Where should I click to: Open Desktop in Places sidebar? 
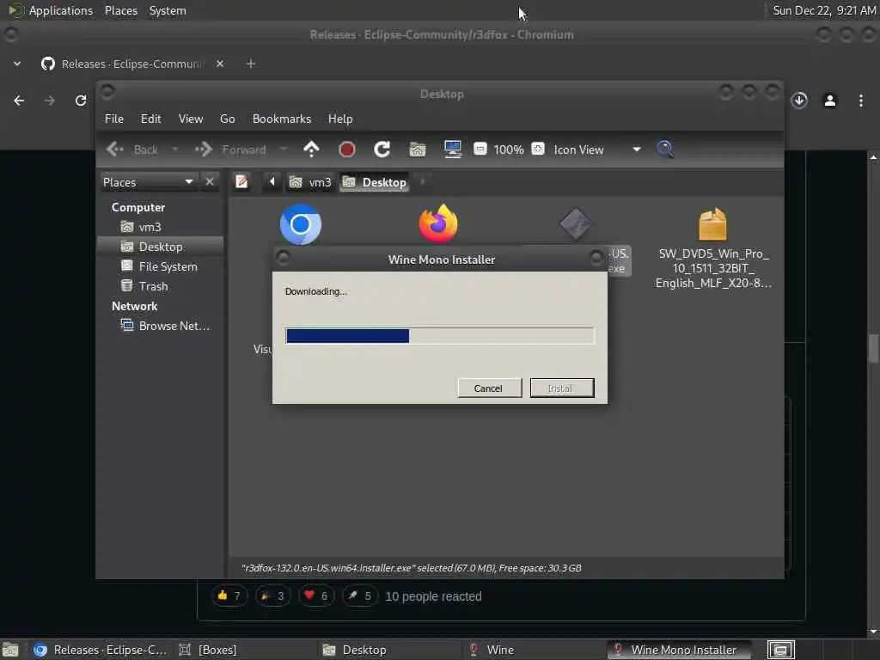click(x=161, y=247)
